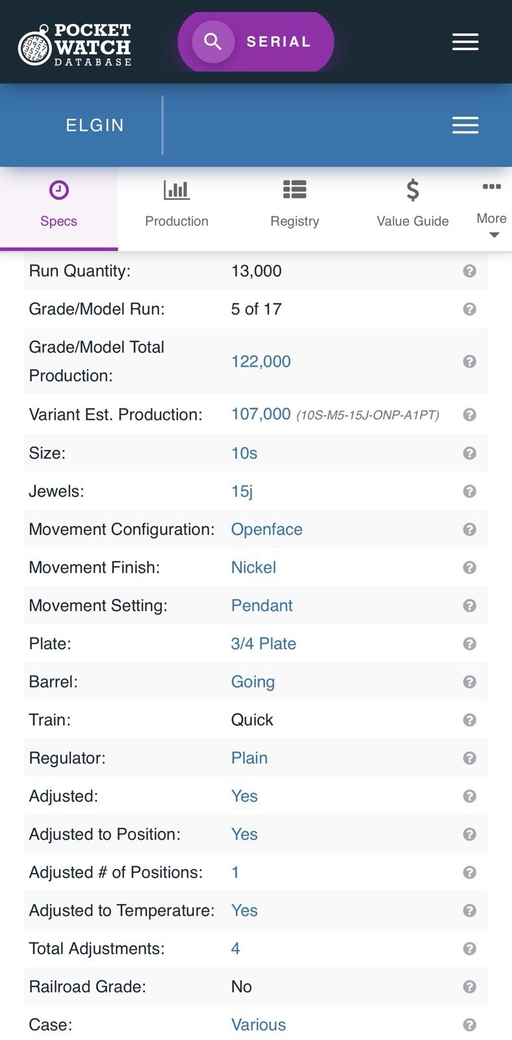Open the main hamburger menu in the dark header
The height and width of the screenshot is (1040, 512).
(x=465, y=42)
